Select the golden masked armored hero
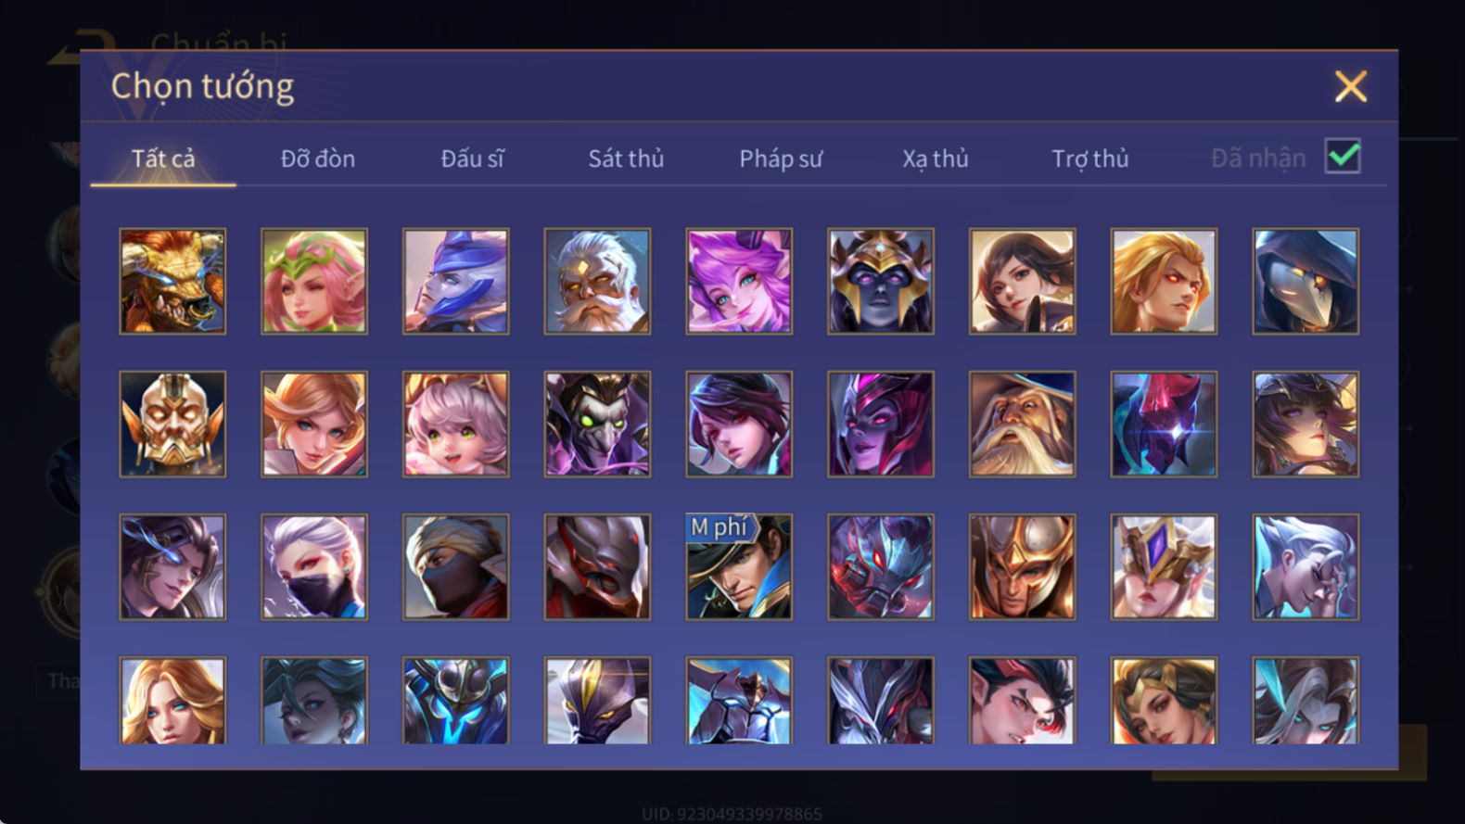 click(172, 425)
